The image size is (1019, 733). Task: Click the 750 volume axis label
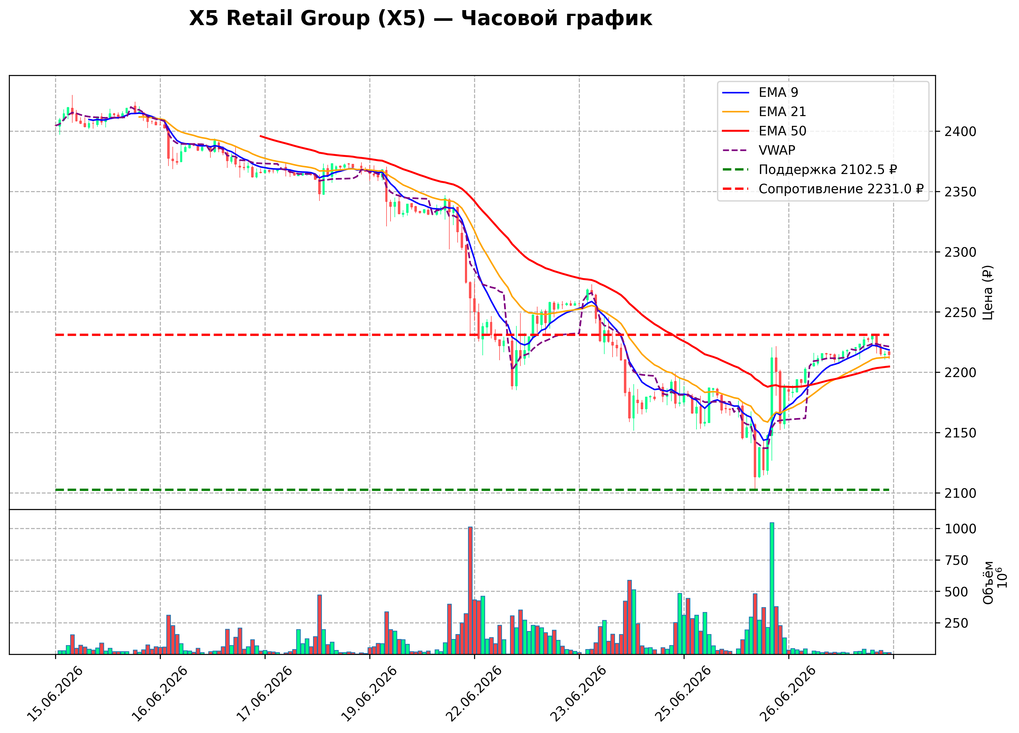pyautogui.click(x=956, y=561)
